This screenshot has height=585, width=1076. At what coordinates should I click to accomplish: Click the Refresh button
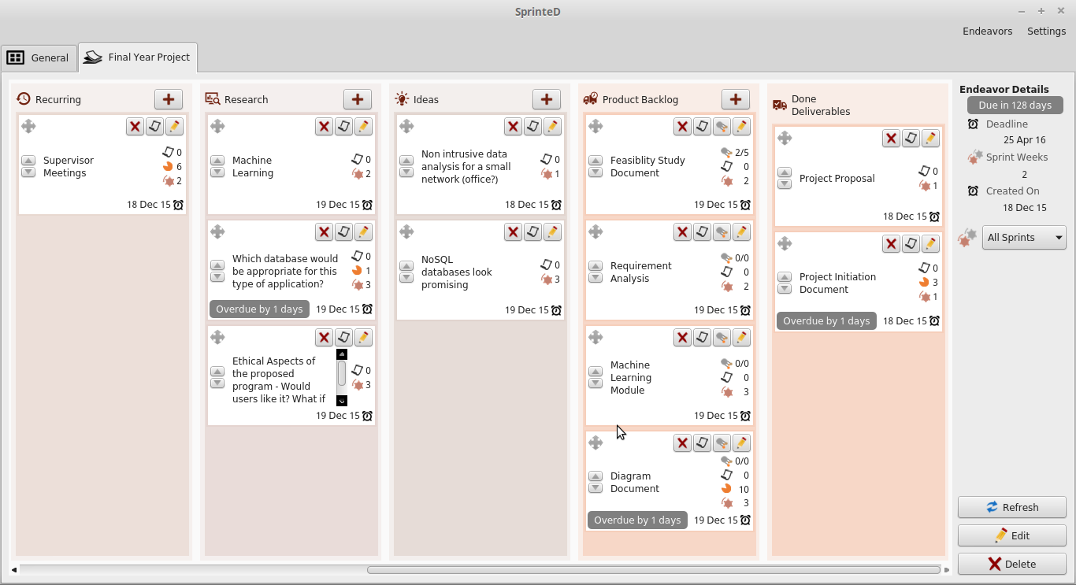pos(1011,507)
